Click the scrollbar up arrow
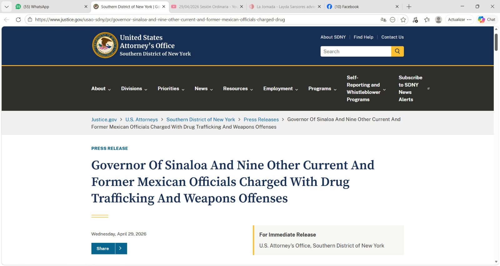500x266 pixels. point(496,29)
